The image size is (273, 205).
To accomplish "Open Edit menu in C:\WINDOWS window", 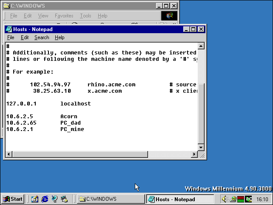I will coord(28,16).
